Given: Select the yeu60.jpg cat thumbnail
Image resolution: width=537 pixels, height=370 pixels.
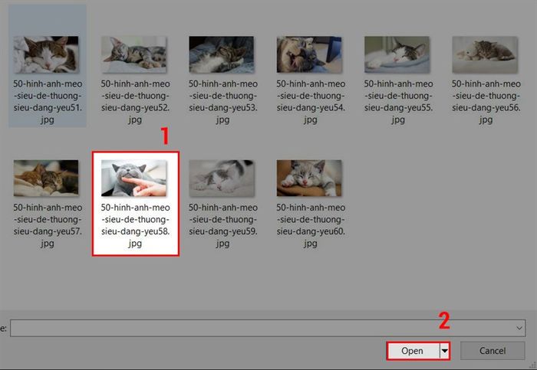Looking at the screenshot, I should pos(309,178).
